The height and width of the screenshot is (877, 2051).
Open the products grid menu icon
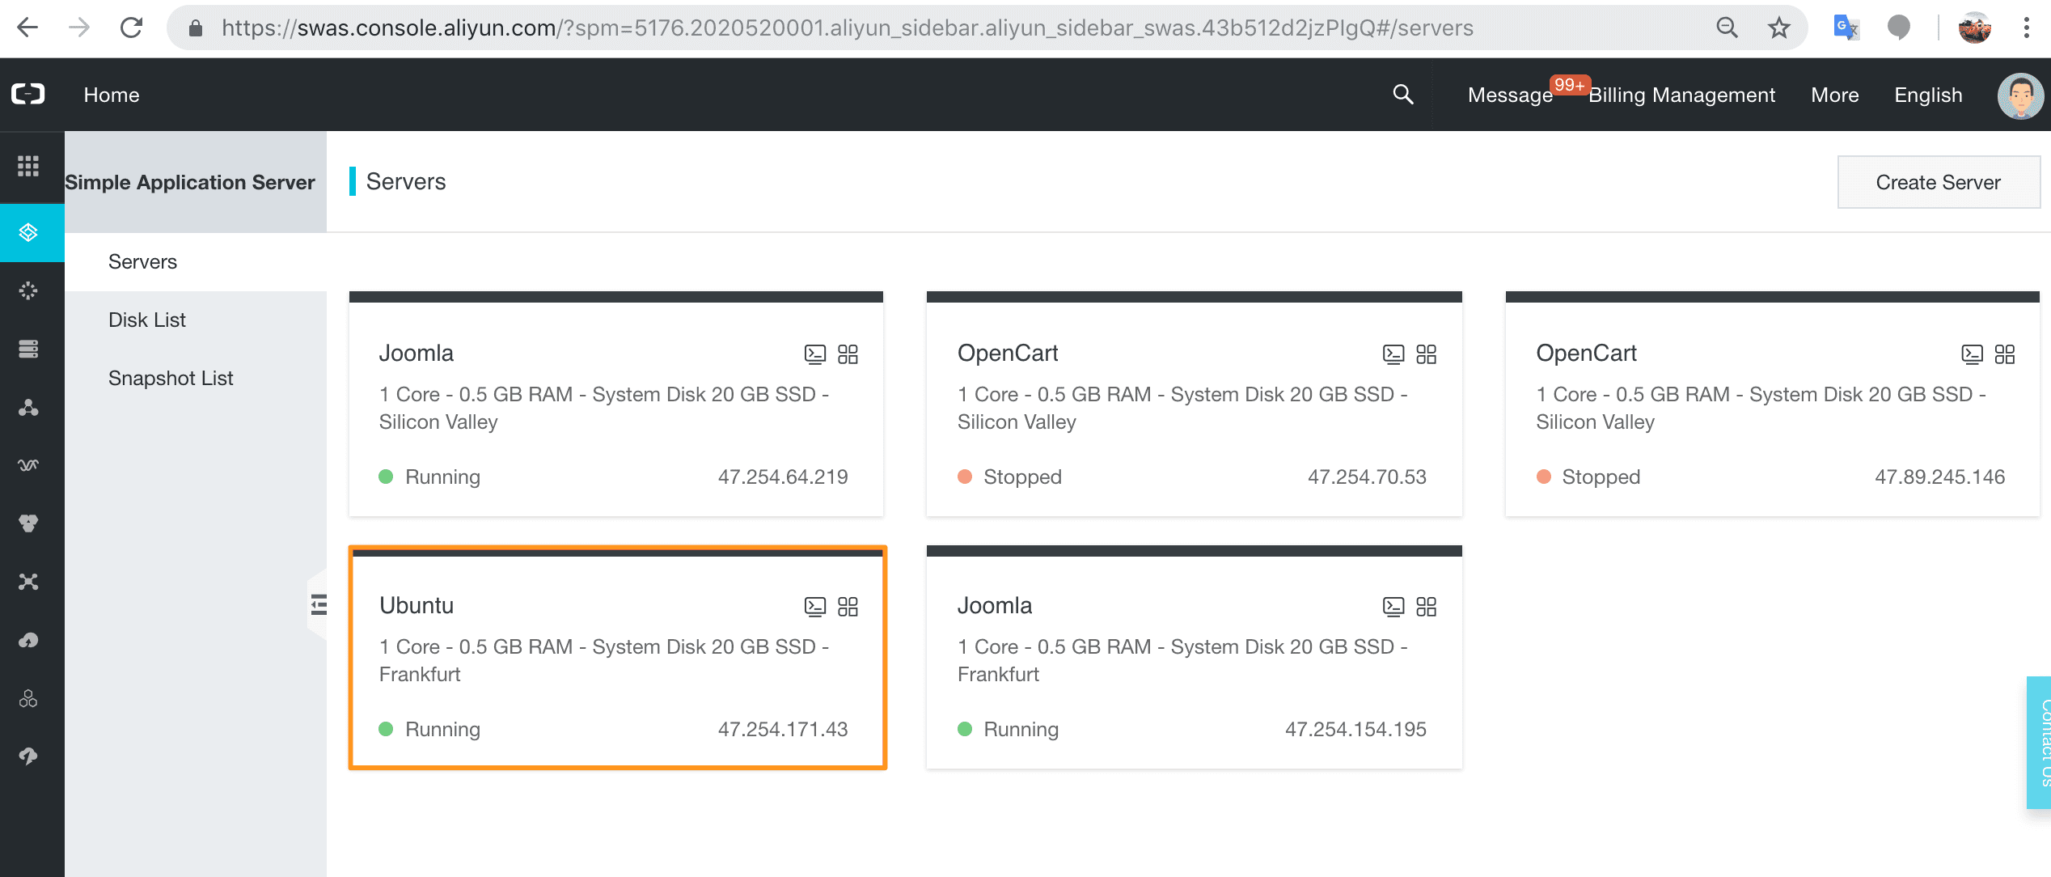point(28,166)
